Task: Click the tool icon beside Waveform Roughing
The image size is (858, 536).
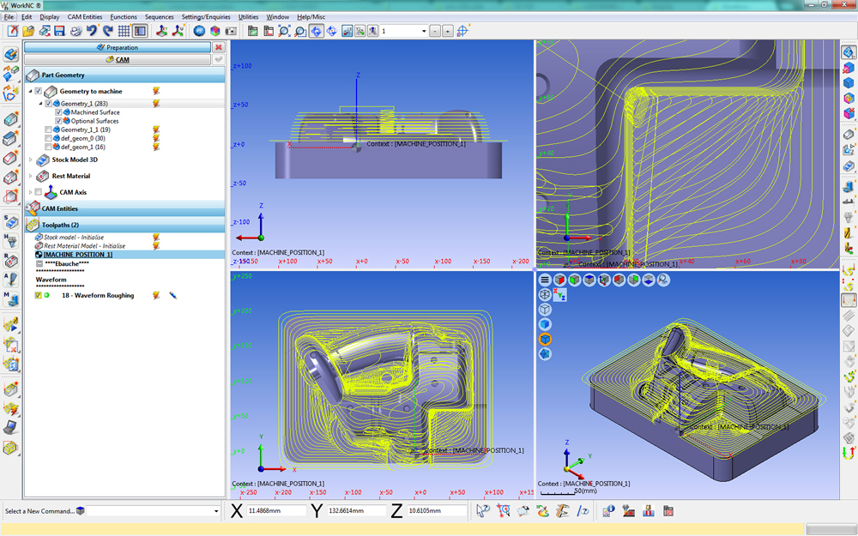Action: (x=172, y=295)
